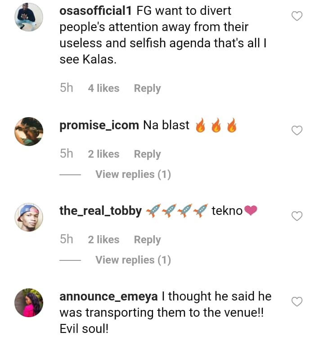Show '2 likes' on promise_icom's comment
Image resolution: width=324 pixels, height=337 pixels.
[x=103, y=154]
